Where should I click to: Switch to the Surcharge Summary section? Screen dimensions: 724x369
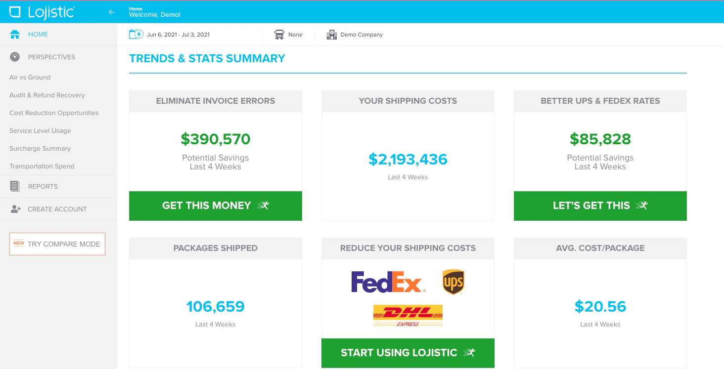pos(40,148)
